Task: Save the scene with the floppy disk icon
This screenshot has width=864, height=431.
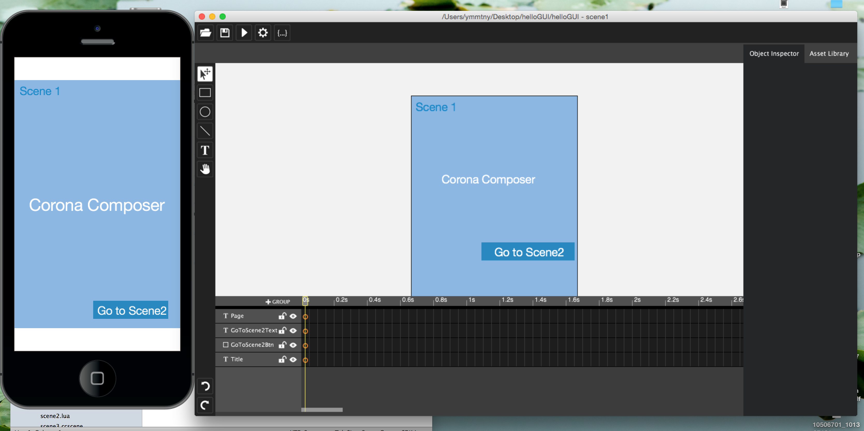Action: click(225, 33)
